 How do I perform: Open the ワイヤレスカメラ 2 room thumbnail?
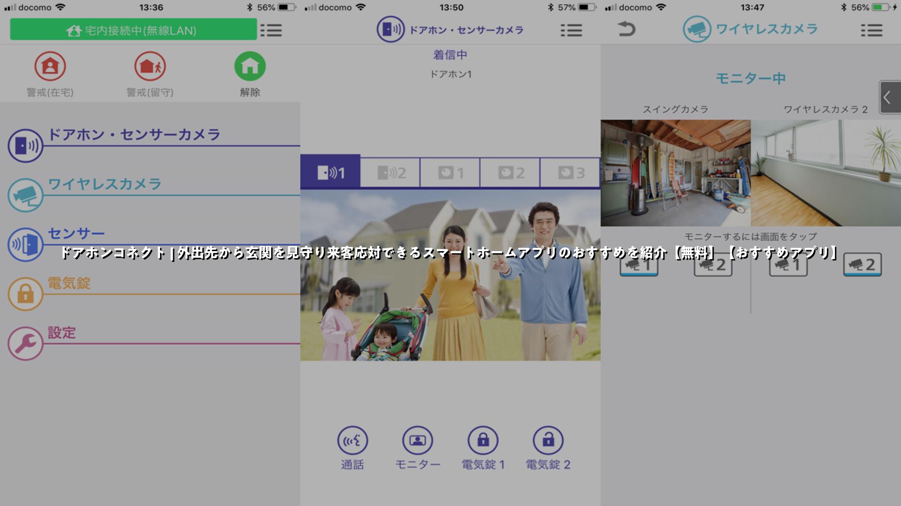click(x=826, y=173)
